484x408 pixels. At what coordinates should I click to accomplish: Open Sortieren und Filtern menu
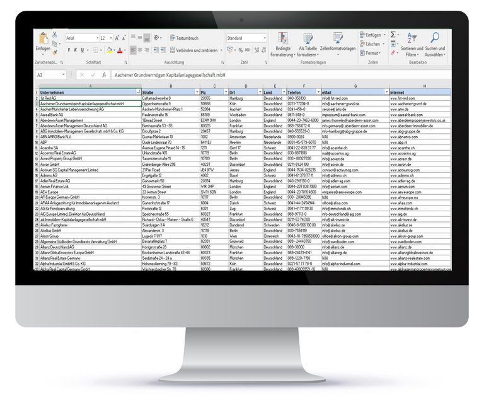(x=412, y=45)
